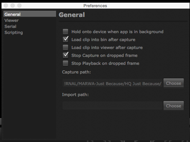Open the Scripting preferences section

click(14, 32)
